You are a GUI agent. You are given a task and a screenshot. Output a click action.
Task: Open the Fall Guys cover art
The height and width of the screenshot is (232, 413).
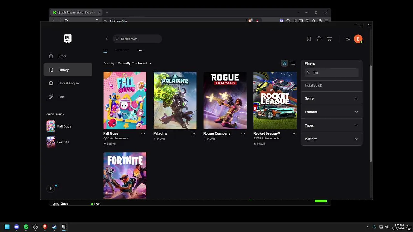tap(125, 100)
